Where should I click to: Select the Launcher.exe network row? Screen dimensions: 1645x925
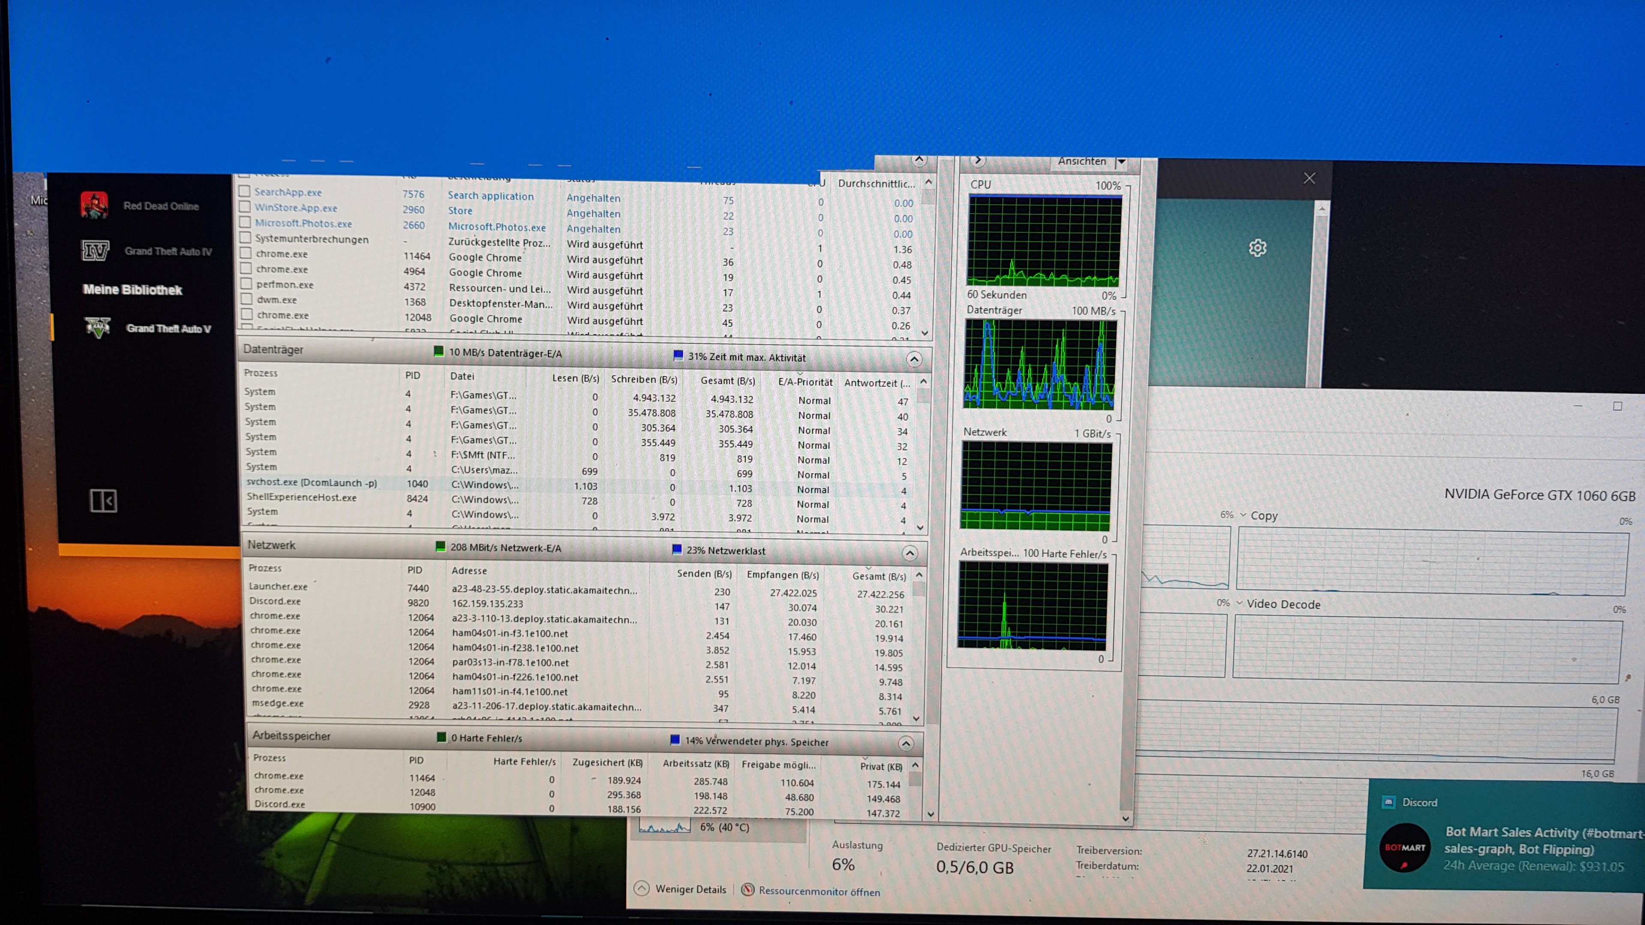(278, 586)
